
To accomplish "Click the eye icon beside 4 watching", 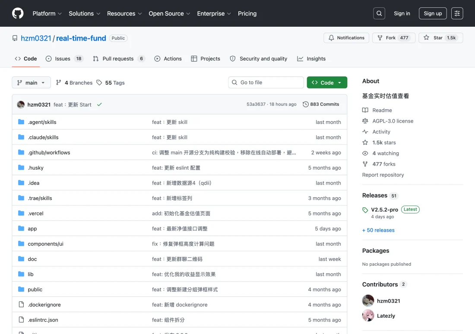I will click(365, 153).
